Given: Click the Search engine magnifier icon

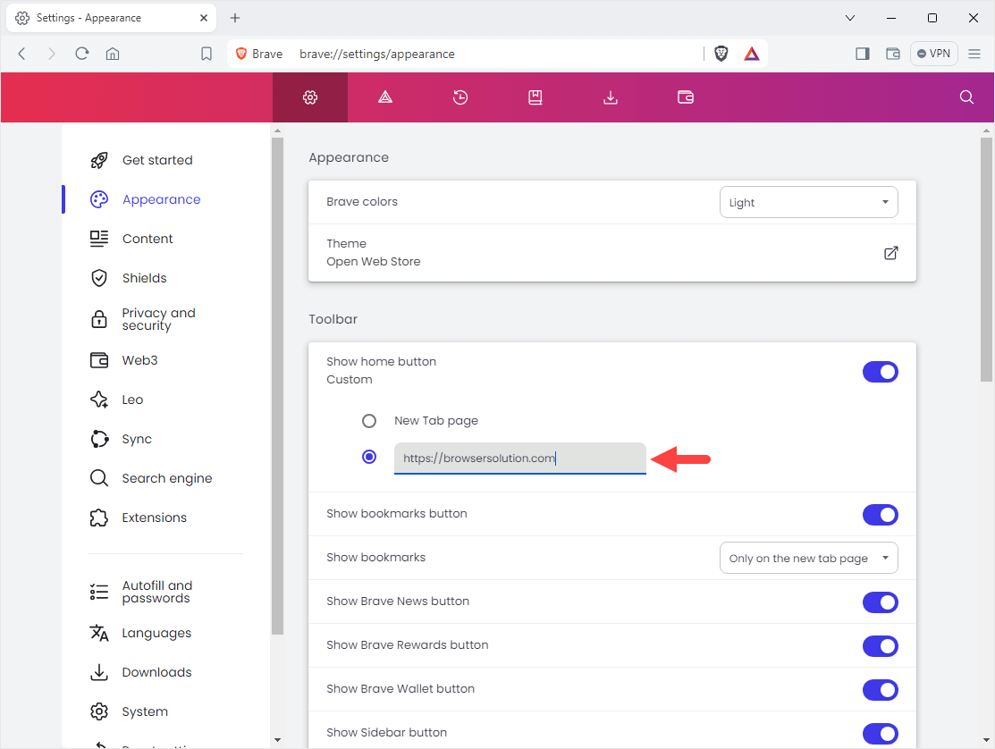Looking at the screenshot, I should pos(99,478).
